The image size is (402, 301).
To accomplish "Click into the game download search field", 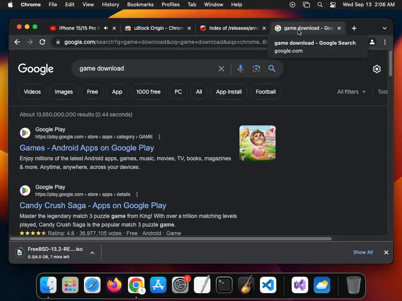I will 146,69.
